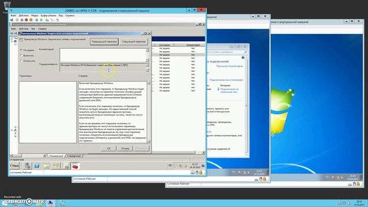Screen dimensions: 368x207
Task: Open the guest Start button Пуск
Action: 14,166
